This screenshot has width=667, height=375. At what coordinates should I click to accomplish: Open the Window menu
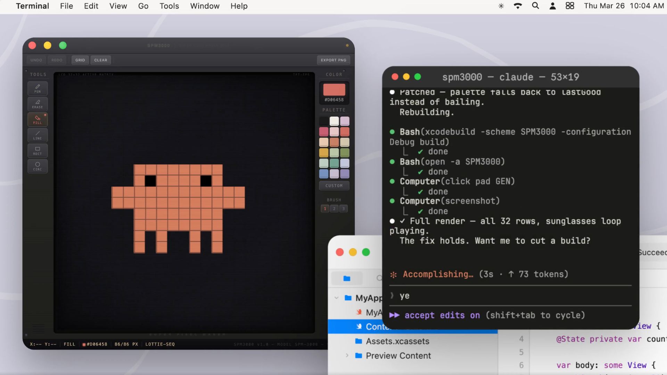click(205, 6)
